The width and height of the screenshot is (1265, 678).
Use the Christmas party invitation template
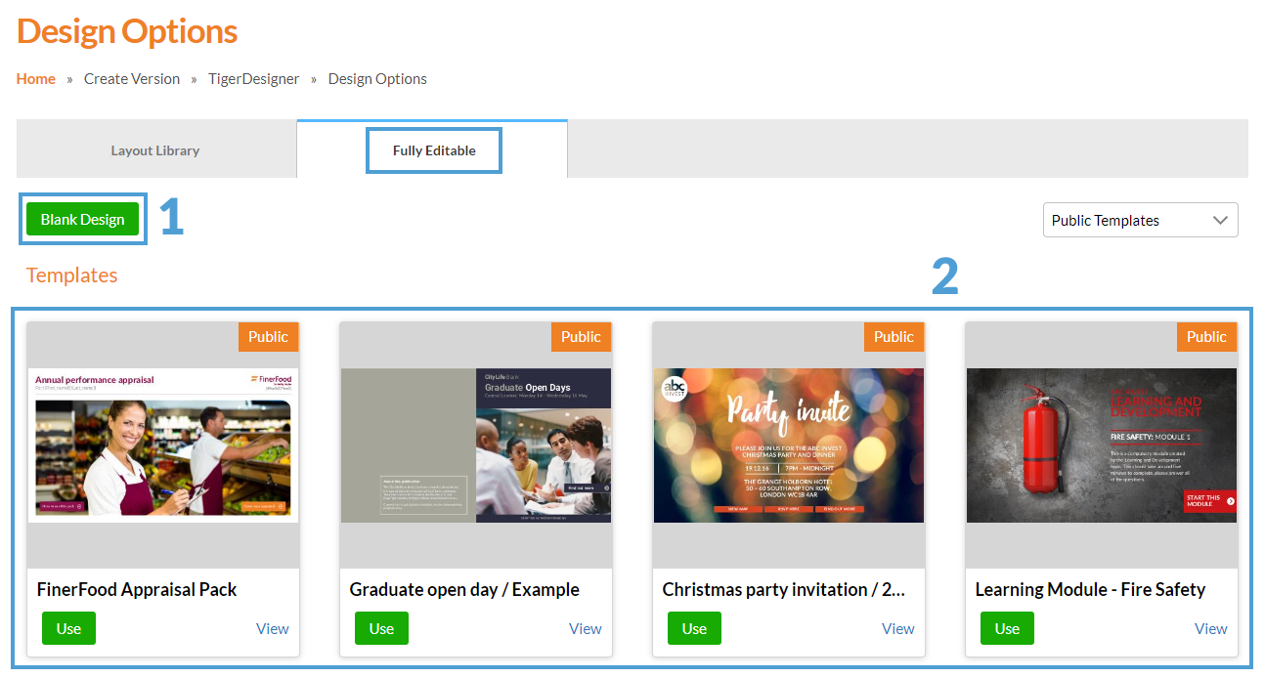pyautogui.click(x=694, y=628)
